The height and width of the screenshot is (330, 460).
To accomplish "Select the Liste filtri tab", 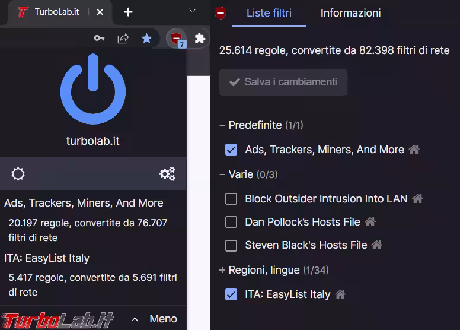I will (x=269, y=13).
